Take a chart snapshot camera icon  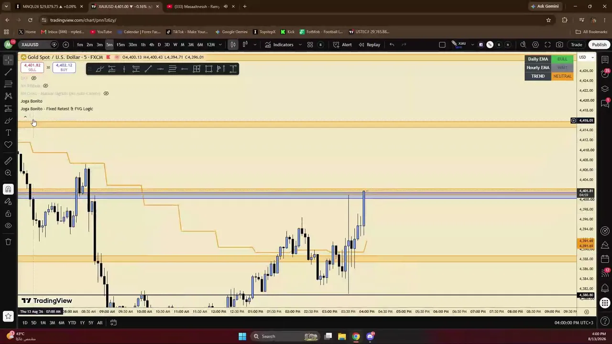click(x=559, y=44)
